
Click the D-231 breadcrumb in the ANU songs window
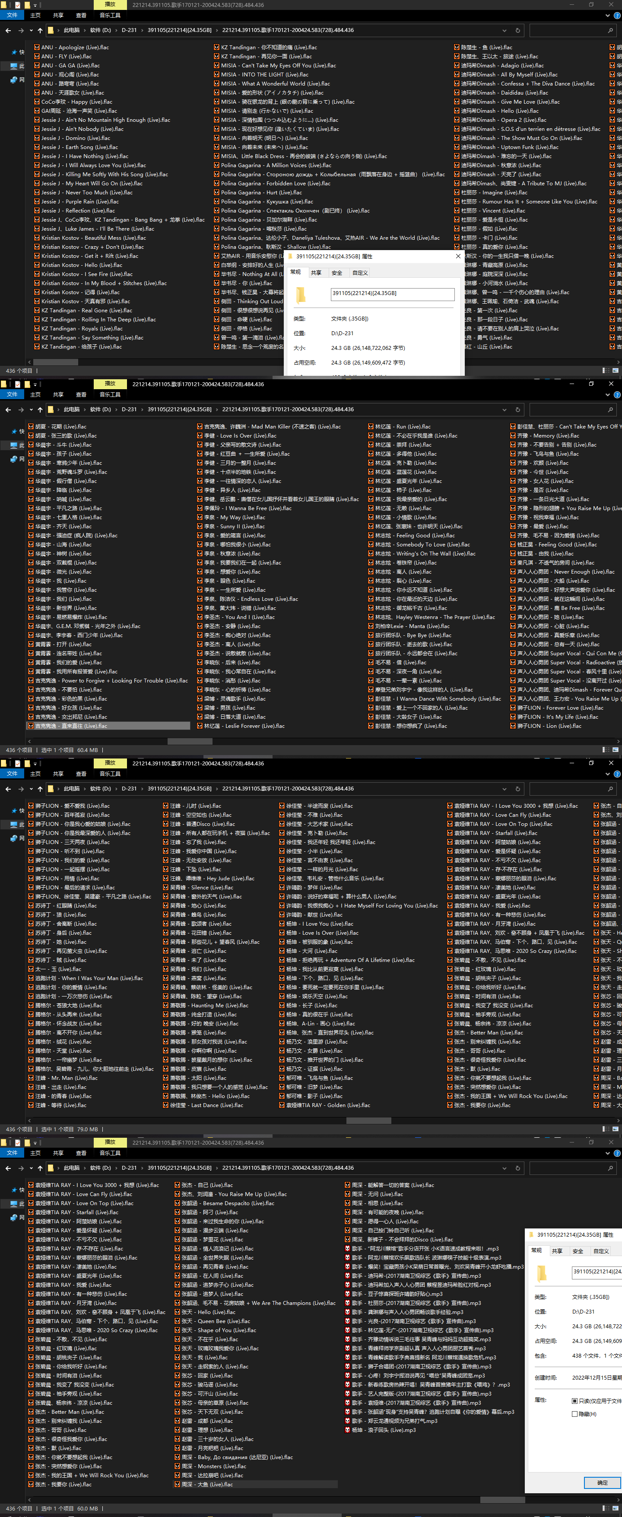(x=129, y=30)
